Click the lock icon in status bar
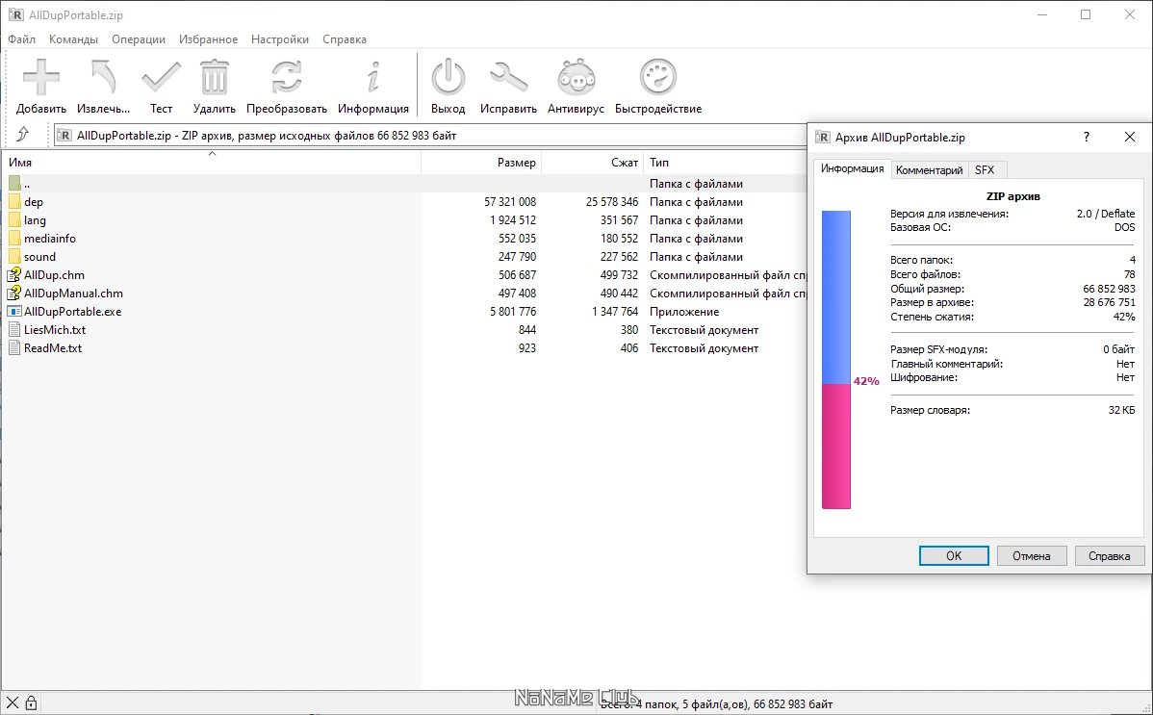1153x715 pixels. pyautogui.click(x=31, y=702)
